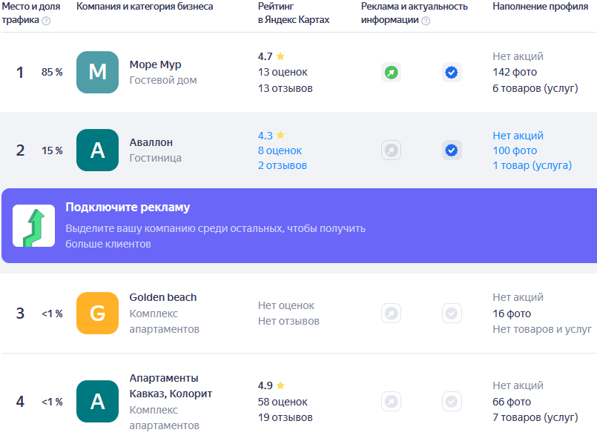Click the star icon by rating 4.7

click(x=280, y=56)
